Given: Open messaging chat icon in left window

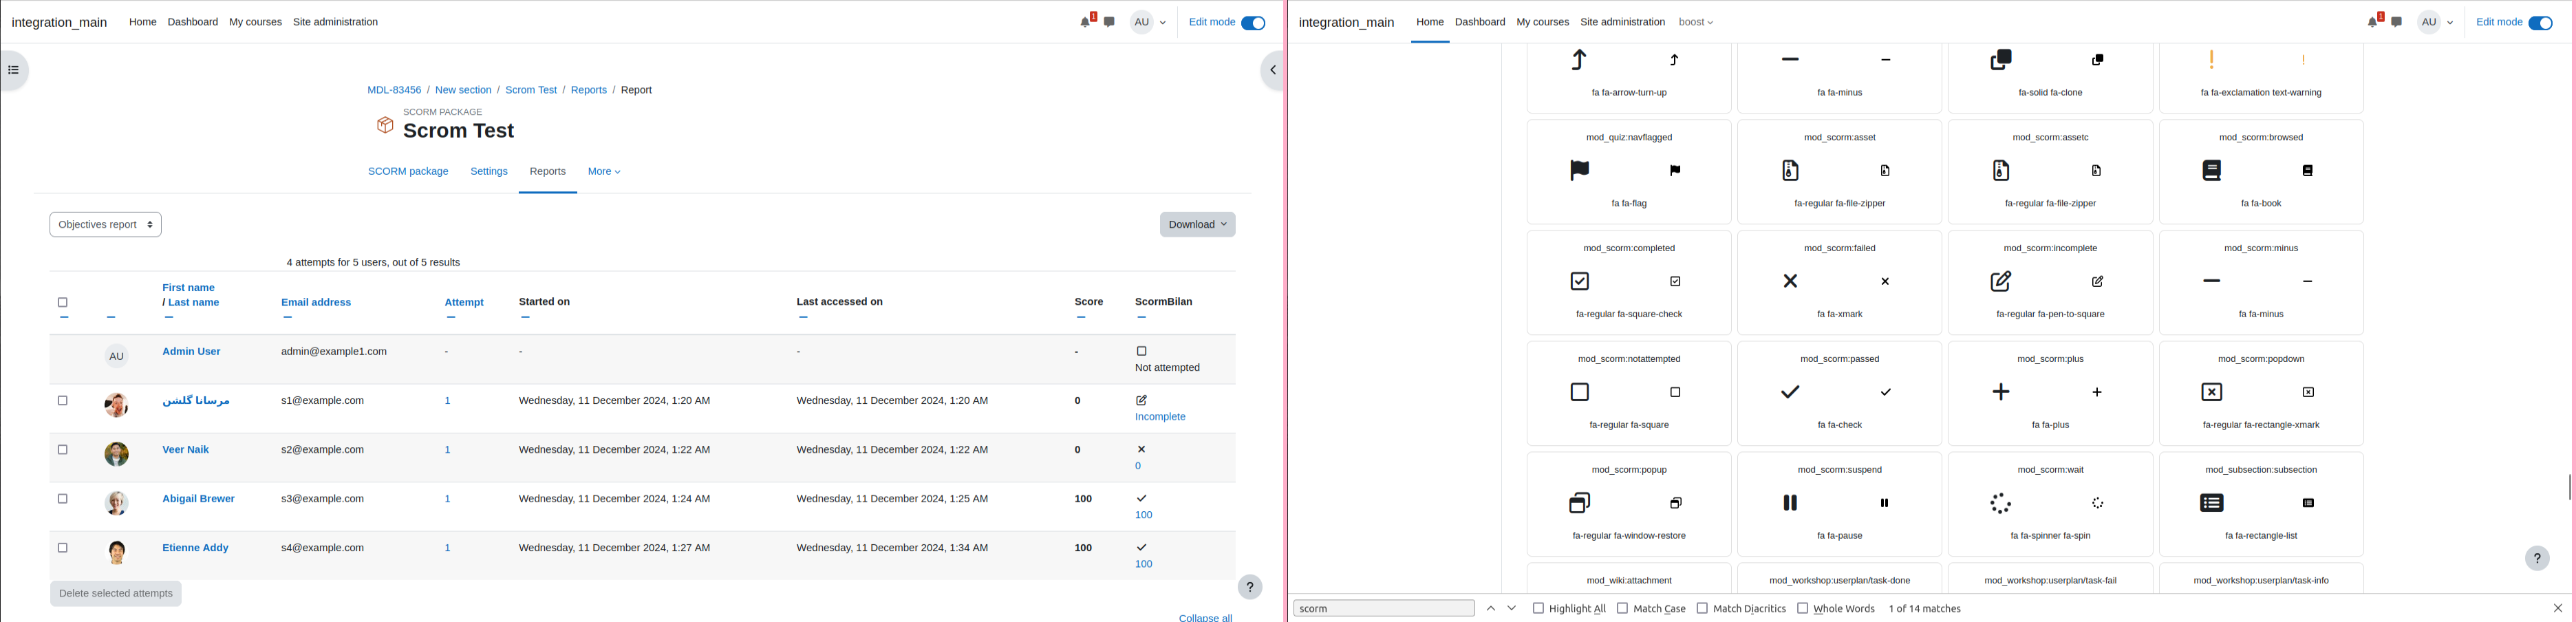Looking at the screenshot, I should tap(1110, 22).
